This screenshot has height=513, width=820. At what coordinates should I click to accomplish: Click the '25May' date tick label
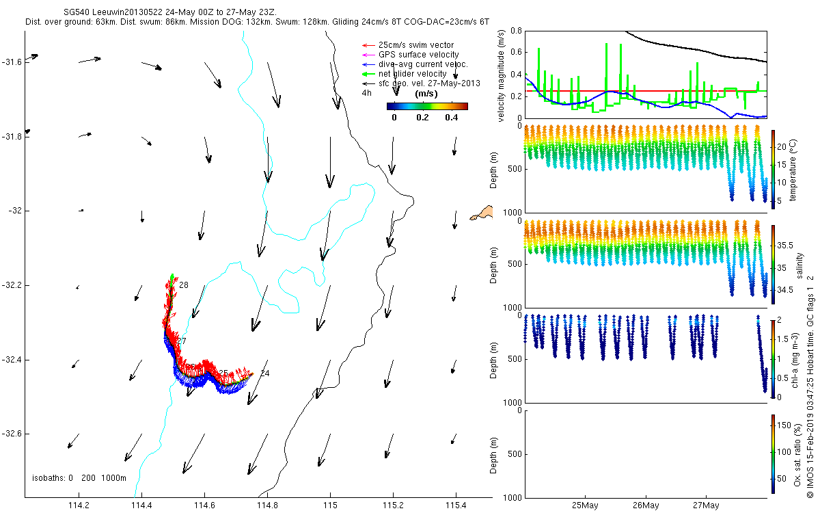tap(586, 506)
